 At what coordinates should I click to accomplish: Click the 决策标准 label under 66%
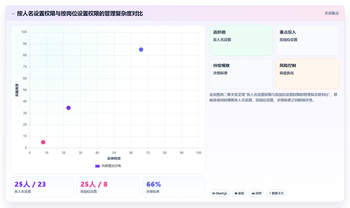(x=153, y=192)
